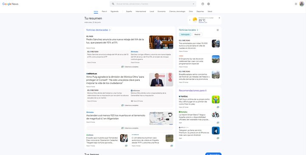Screen dimensions: 306x155
Task: Open Ximo Puig dimisión Mónica Oltra headline
Action: [115, 80]
